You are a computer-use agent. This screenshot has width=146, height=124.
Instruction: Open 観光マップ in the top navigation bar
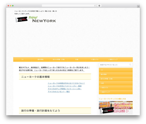pos(113,60)
